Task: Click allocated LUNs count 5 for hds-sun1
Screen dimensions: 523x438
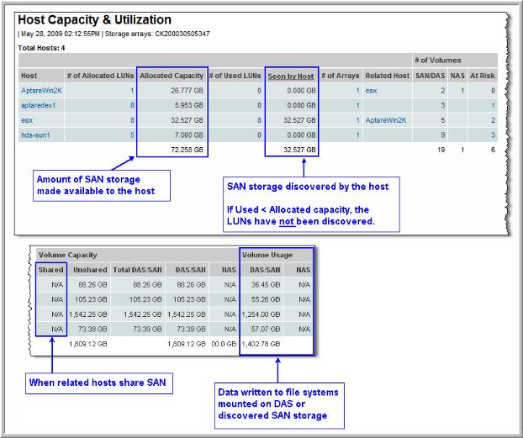Action: pyautogui.click(x=131, y=135)
